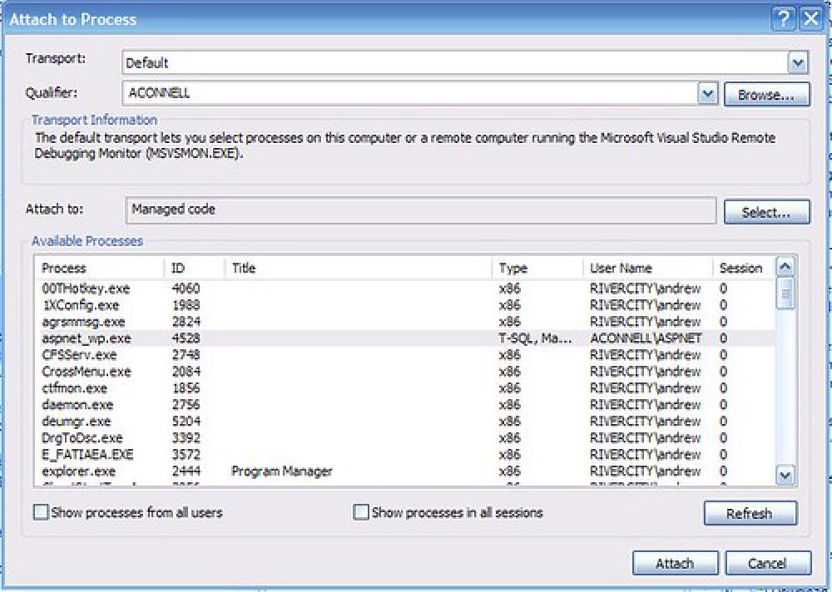Click the Refresh button

(x=750, y=513)
